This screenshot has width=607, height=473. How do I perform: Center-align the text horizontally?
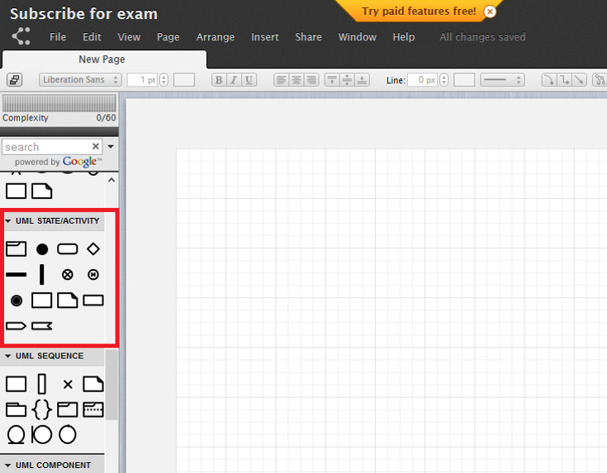(x=296, y=80)
